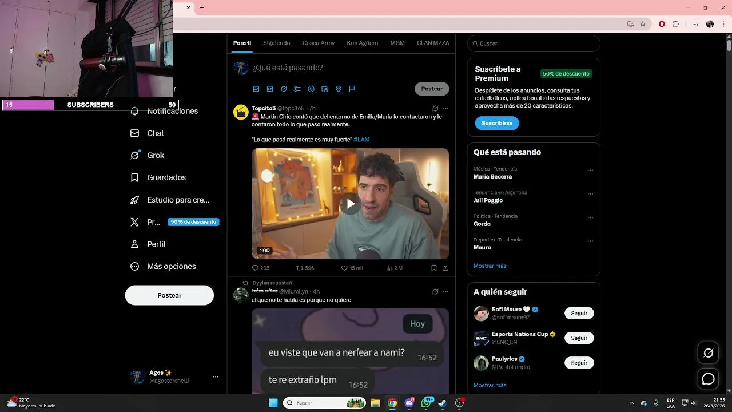Open the #LAM hashtag link
The height and width of the screenshot is (412, 732).
(361, 140)
